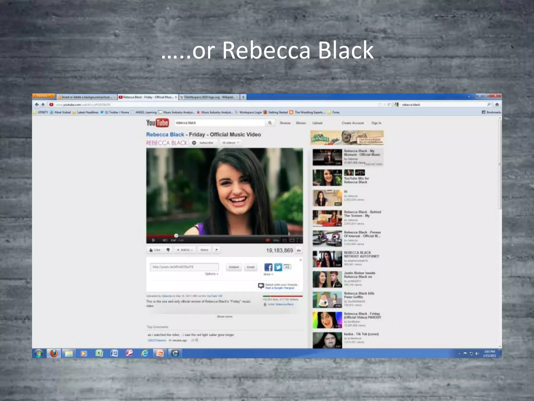The image size is (534, 401).
Task: Dislike the video with thumbs down
Action: click(x=168, y=250)
